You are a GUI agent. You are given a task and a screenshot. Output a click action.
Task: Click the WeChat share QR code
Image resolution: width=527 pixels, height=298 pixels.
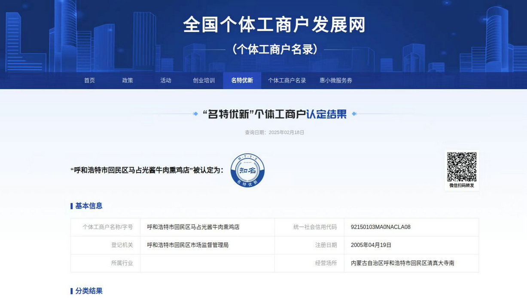tap(462, 166)
